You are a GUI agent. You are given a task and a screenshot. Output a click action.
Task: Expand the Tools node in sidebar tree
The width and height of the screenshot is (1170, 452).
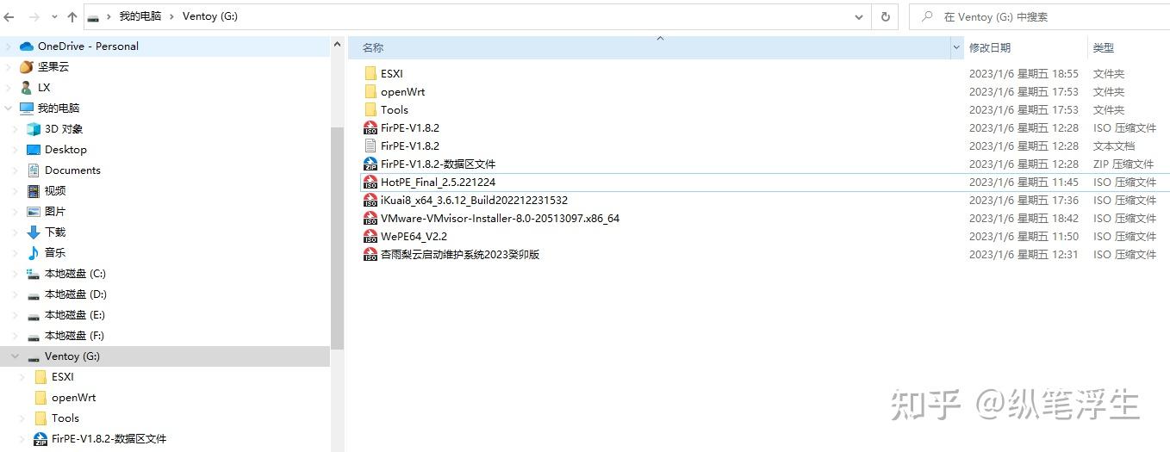tap(22, 418)
